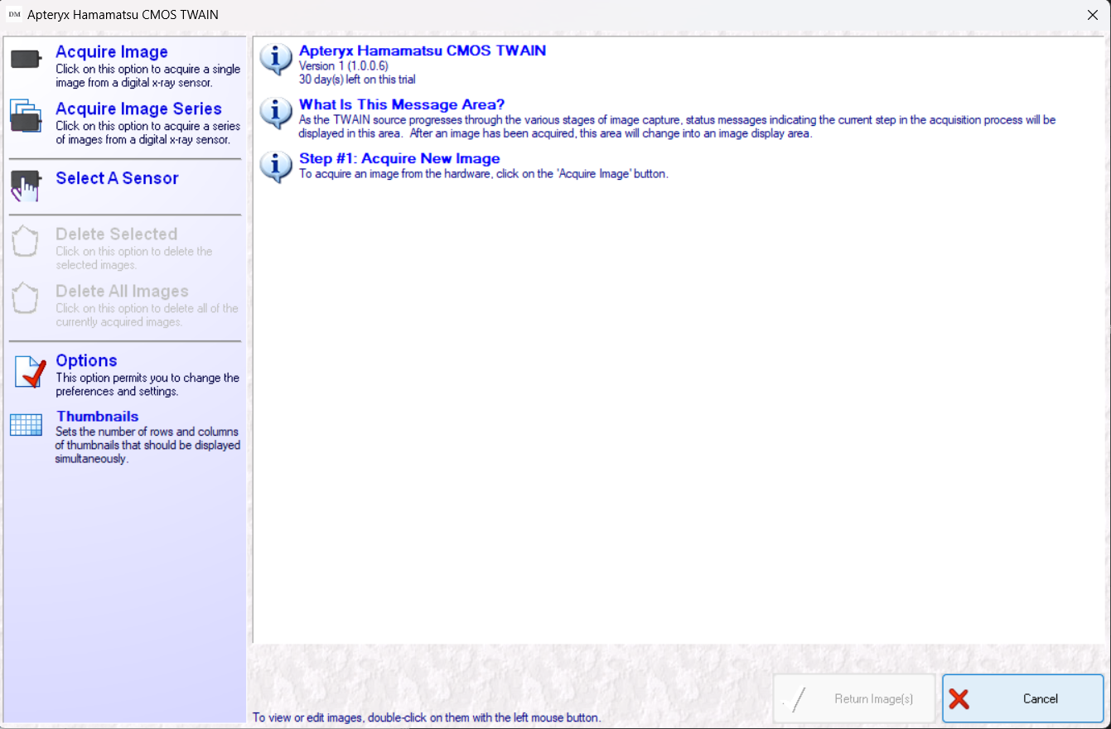Close the Apteryx Hamamatsu CMOS TWAIN window

1091,15
